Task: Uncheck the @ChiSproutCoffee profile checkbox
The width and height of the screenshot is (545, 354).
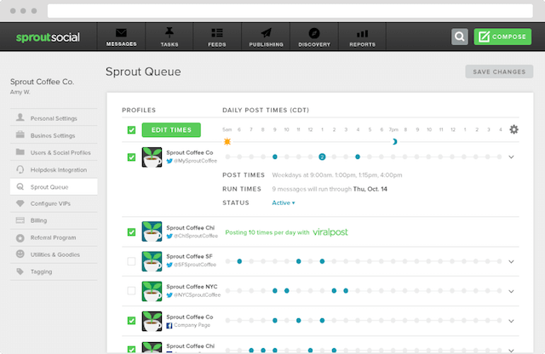Action: [131, 231]
